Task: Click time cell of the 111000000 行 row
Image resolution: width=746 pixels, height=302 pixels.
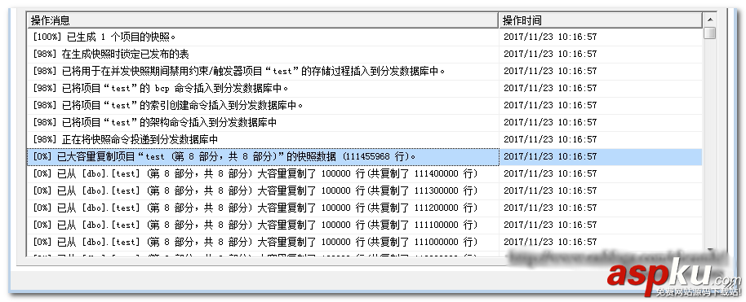Action: click(x=601, y=243)
